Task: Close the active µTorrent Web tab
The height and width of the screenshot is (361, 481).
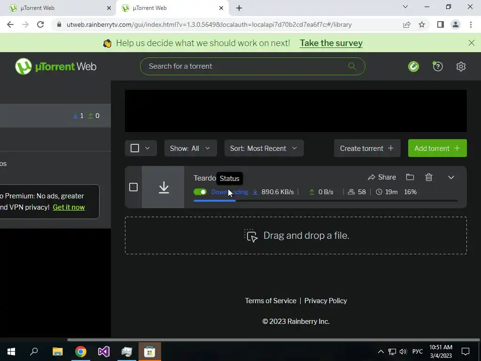Action: pos(221,8)
